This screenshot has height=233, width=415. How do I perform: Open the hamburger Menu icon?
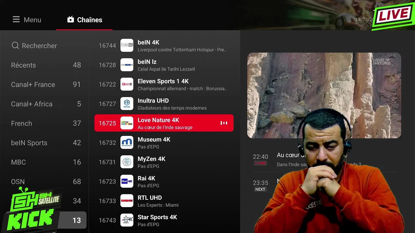point(16,20)
